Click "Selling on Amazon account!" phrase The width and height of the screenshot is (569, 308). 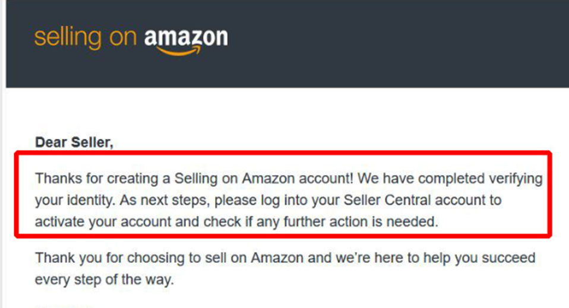pos(264,179)
